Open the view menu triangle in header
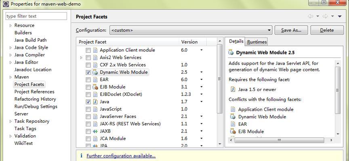 340,16
